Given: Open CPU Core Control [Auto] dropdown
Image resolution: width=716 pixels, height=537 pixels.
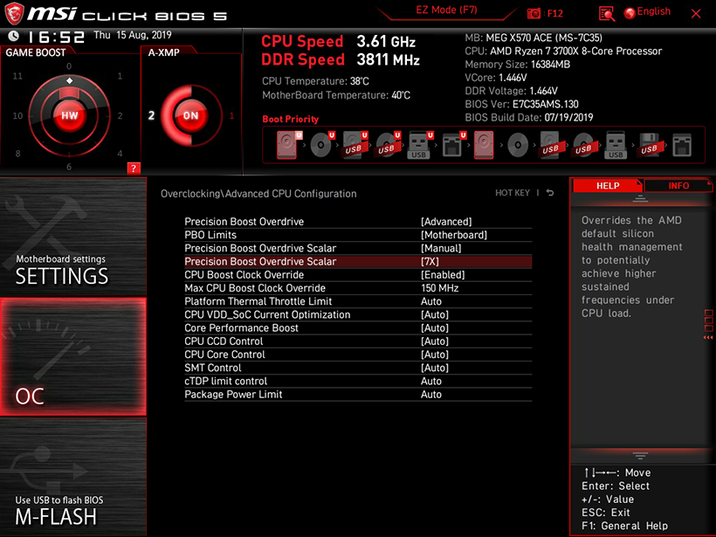Looking at the screenshot, I should pos(435,355).
